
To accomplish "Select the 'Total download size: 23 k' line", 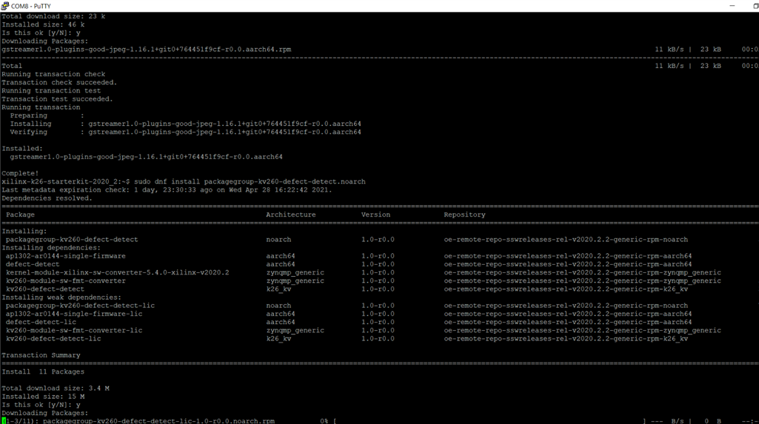I will 53,16.
